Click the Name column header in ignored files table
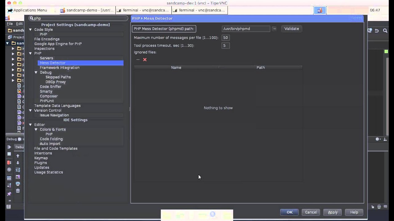 click(176, 68)
